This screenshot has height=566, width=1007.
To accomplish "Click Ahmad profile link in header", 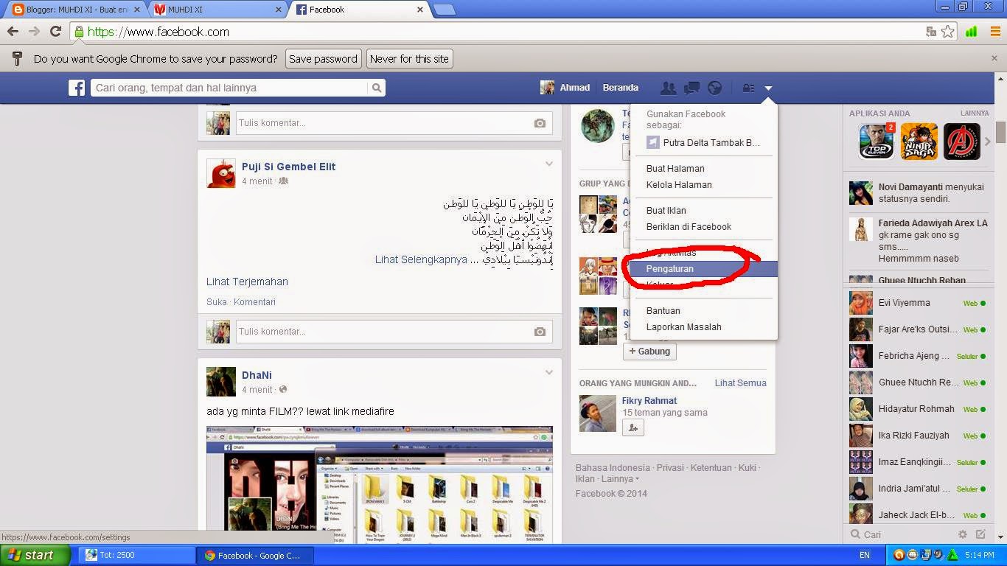I will coord(565,88).
